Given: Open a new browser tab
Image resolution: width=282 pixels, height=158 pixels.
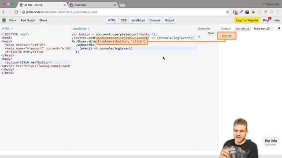Looking at the screenshot, I should tap(122, 5).
